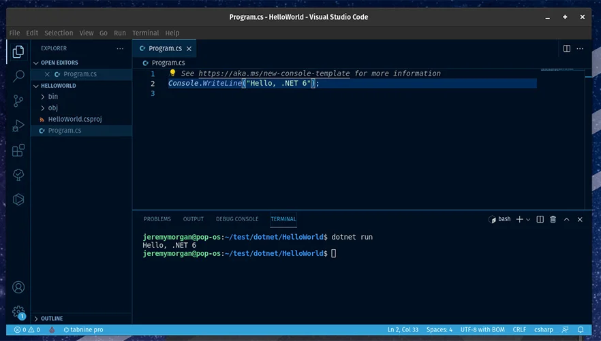Image resolution: width=601 pixels, height=341 pixels.
Task: Split the terminal pane
Action: 540,219
